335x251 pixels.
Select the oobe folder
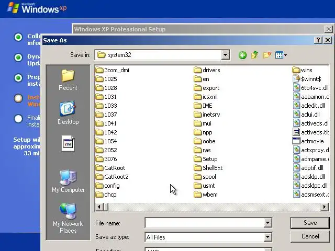[x=205, y=141]
